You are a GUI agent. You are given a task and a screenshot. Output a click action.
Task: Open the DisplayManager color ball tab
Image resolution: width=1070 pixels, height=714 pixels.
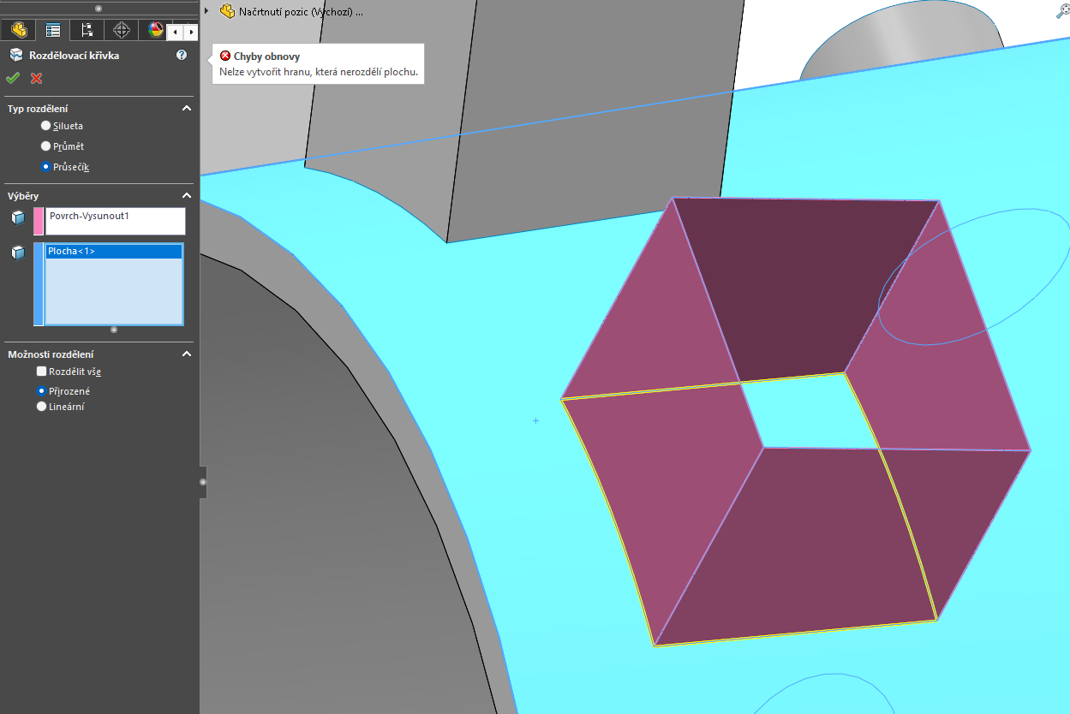point(154,30)
